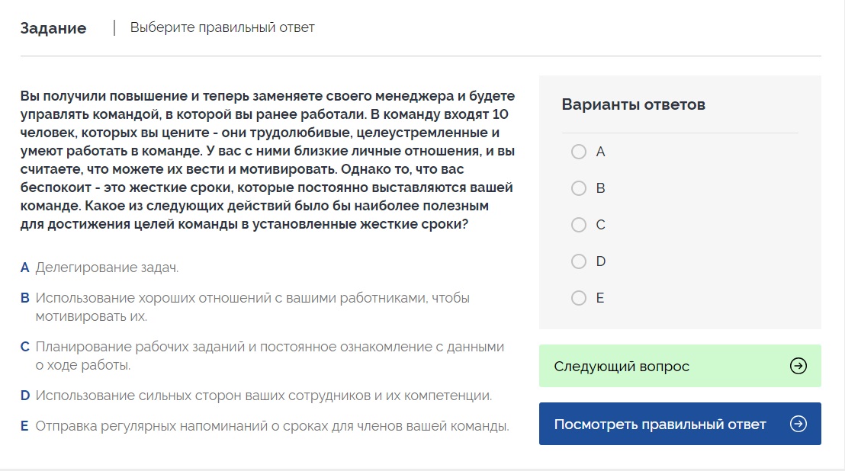Select radio button for answer A
Image resolution: width=845 pixels, height=471 pixels.
(579, 152)
